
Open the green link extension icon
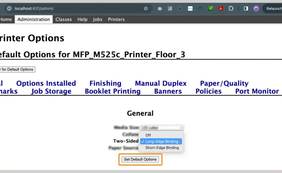tap(211, 8)
